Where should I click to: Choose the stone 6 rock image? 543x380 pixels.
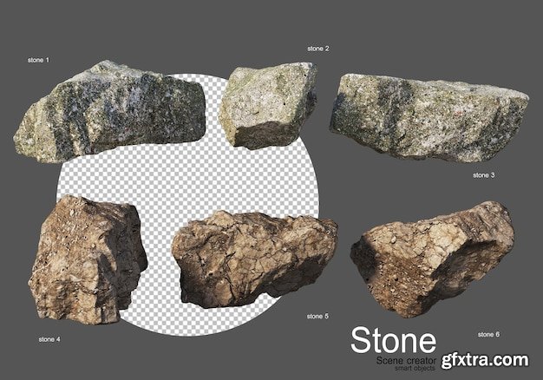coord(431,256)
